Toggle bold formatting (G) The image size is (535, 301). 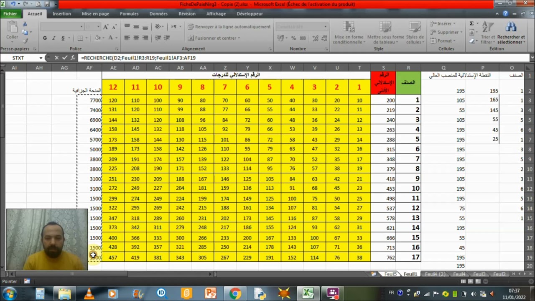click(x=45, y=38)
